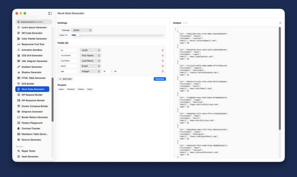
Task: Open Markdown Table Generator in sidebar
Action: coord(33,134)
